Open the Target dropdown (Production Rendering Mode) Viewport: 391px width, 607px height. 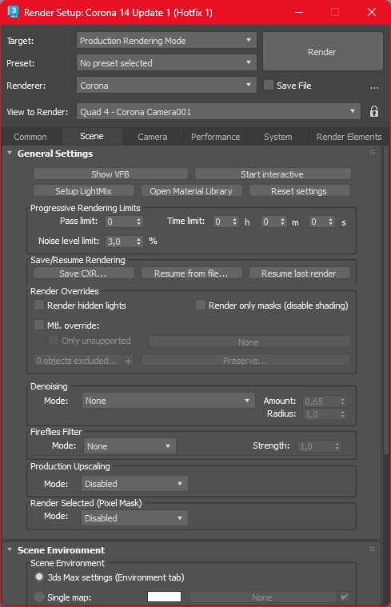click(166, 40)
